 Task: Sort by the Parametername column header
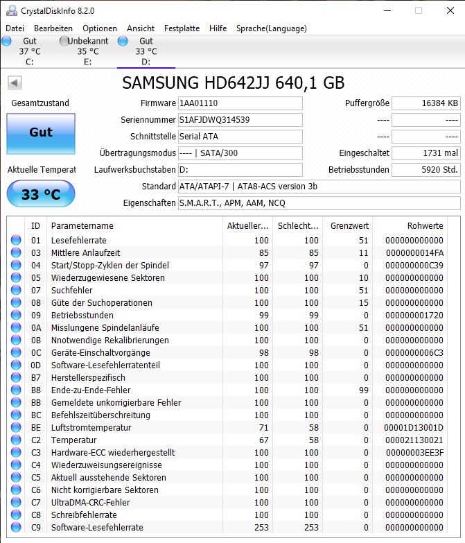point(135,226)
